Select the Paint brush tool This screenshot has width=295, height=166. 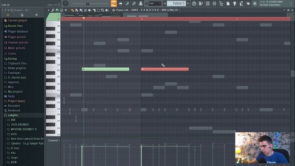coord(77,10)
